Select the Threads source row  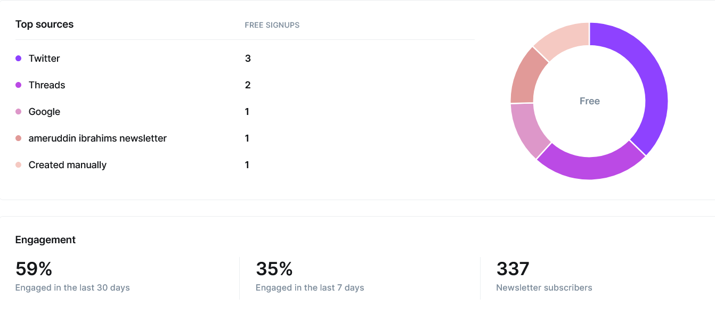pos(245,85)
